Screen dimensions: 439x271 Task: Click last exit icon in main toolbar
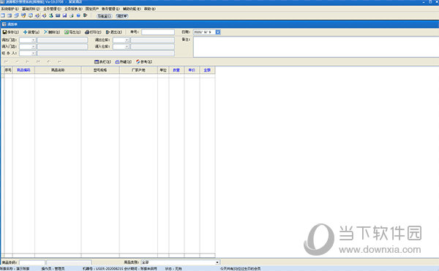click(86, 15)
